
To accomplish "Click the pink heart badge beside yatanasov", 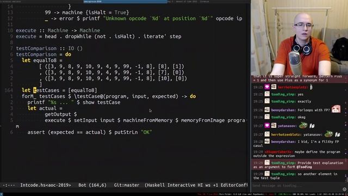I will [x=267, y=126].
